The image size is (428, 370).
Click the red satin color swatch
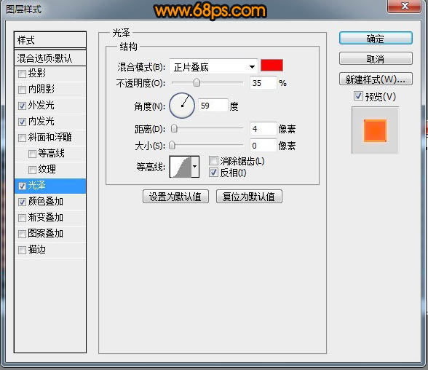272,66
